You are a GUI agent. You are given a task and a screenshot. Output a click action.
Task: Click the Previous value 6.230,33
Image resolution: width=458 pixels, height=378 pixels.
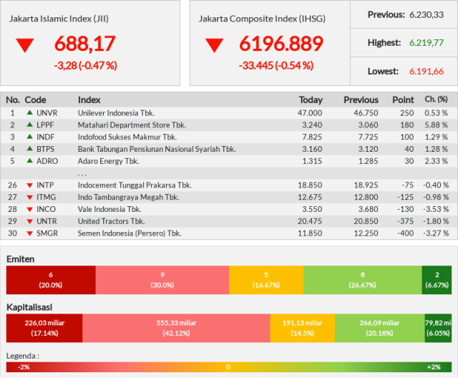[x=427, y=14]
